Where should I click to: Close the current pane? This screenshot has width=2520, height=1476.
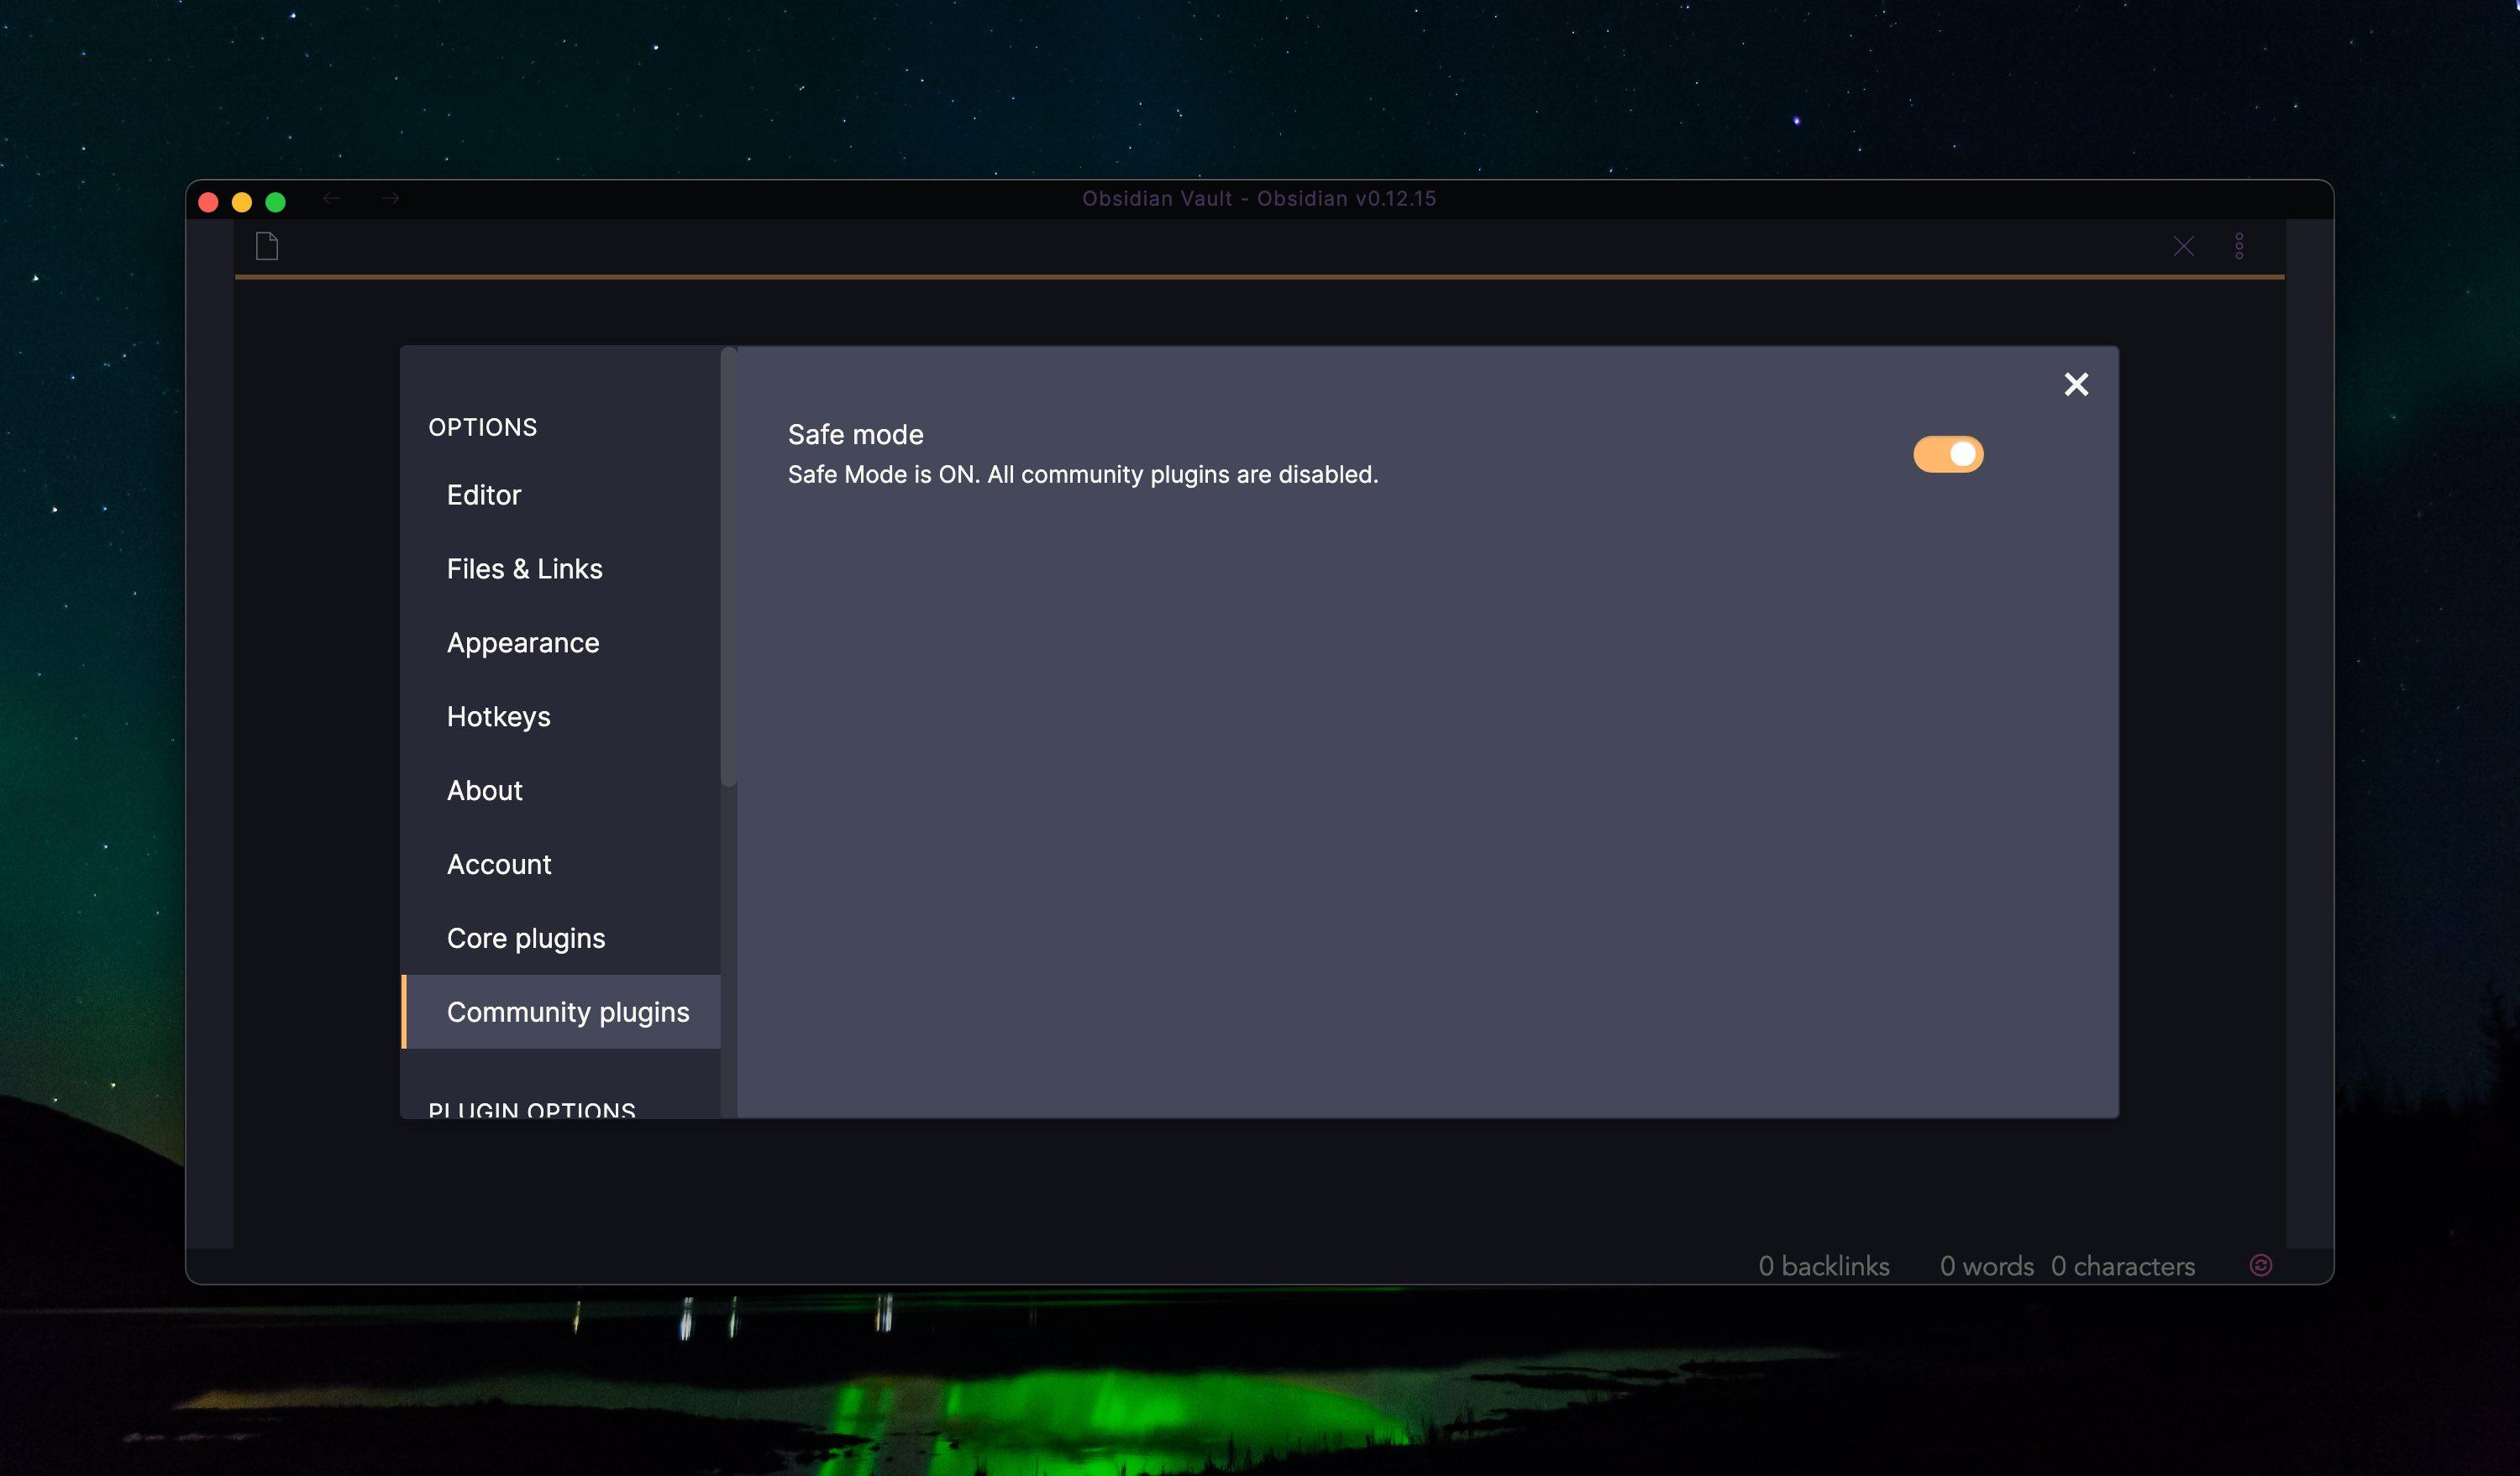click(2183, 247)
